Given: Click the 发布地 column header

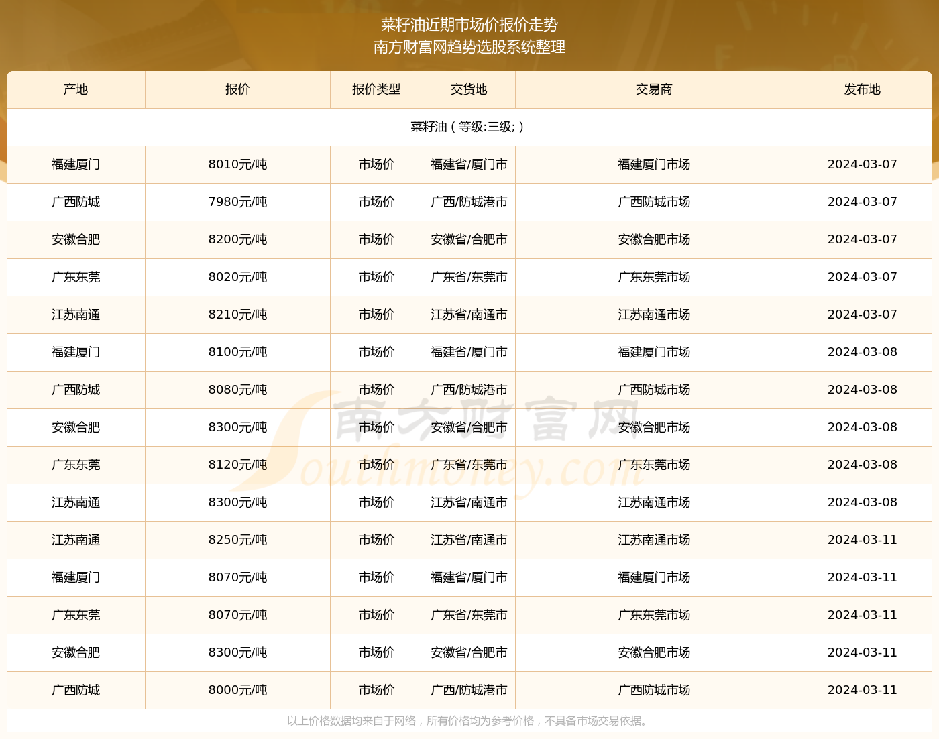Looking at the screenshot, I should (x=863, y=89).
